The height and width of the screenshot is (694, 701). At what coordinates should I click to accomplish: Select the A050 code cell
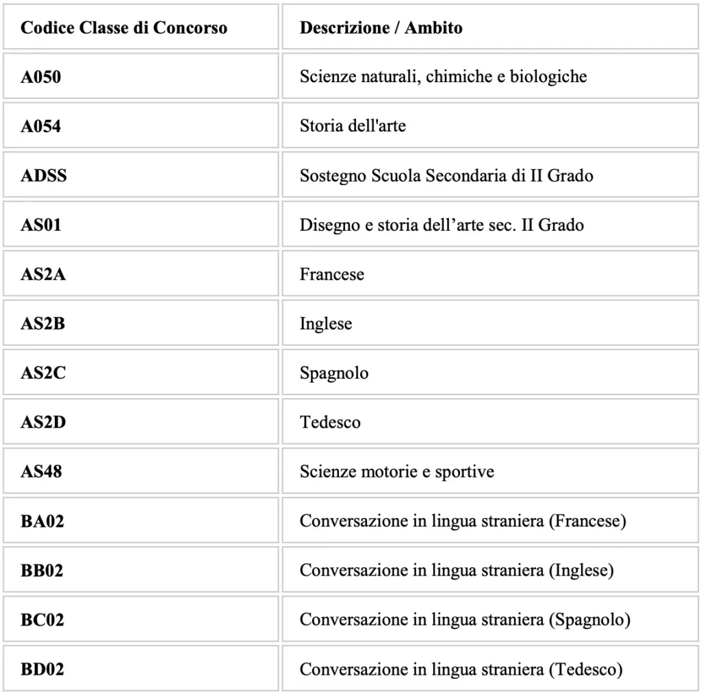(141, 76)
